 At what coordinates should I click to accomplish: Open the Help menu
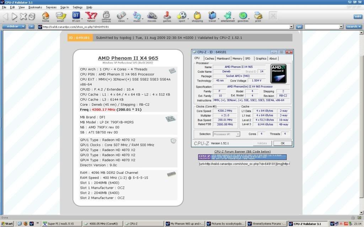click(89, 7)
